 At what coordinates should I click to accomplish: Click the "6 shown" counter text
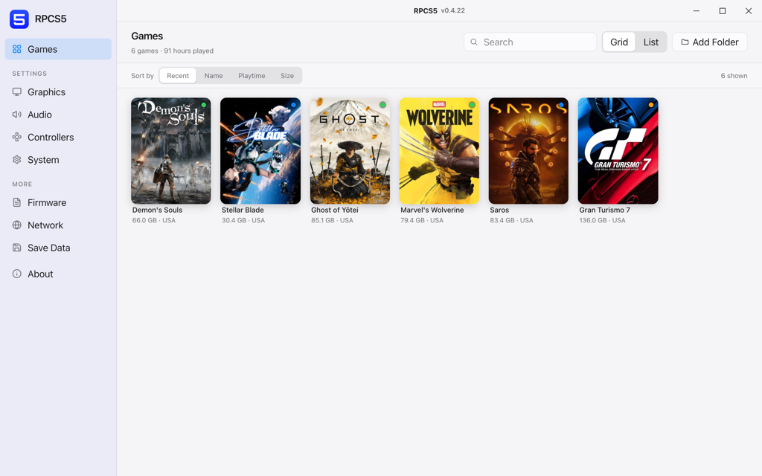734,76
